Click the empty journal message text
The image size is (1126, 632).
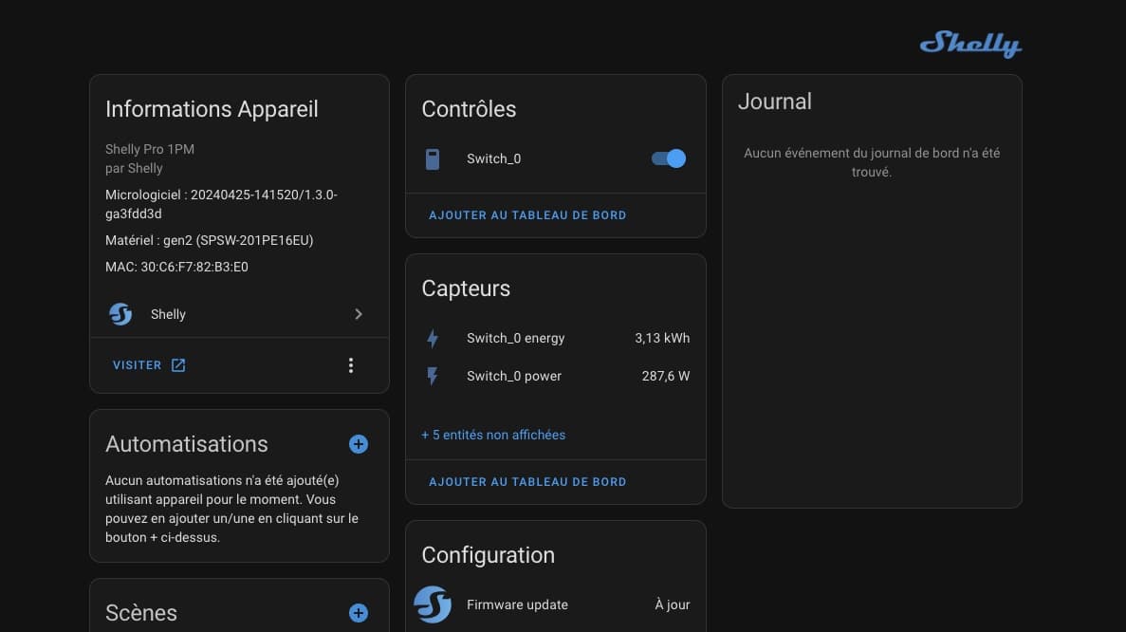pos(872,162)
